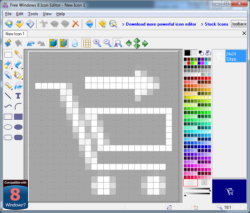Screen dimensions: 250x213
Task: Select the outlined ellipse tool
Action: point(8,127)
